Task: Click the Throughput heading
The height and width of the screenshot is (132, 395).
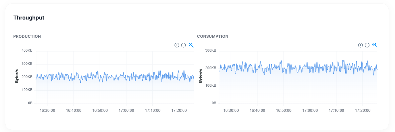Action: [29, 18]
